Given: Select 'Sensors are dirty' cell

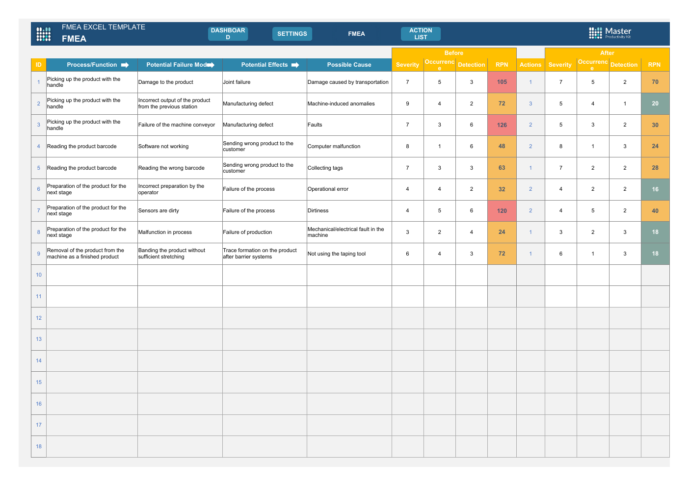Looking at the screenshot, I should pyautogui.click(x=180, y=210).
